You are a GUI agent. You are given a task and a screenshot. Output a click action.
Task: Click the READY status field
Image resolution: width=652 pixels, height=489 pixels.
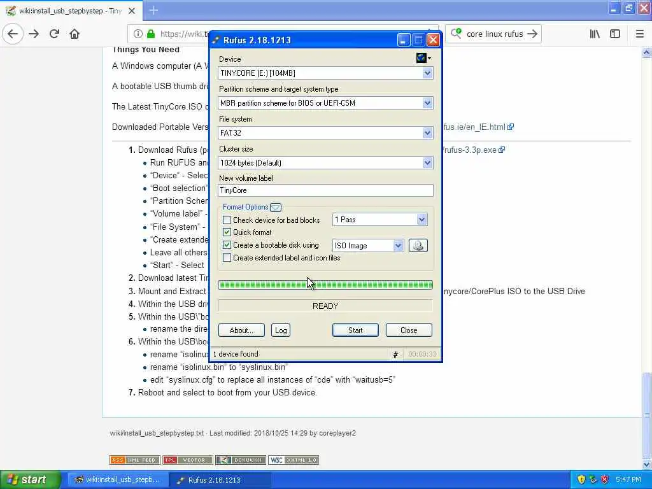click(x=325, y=306)
